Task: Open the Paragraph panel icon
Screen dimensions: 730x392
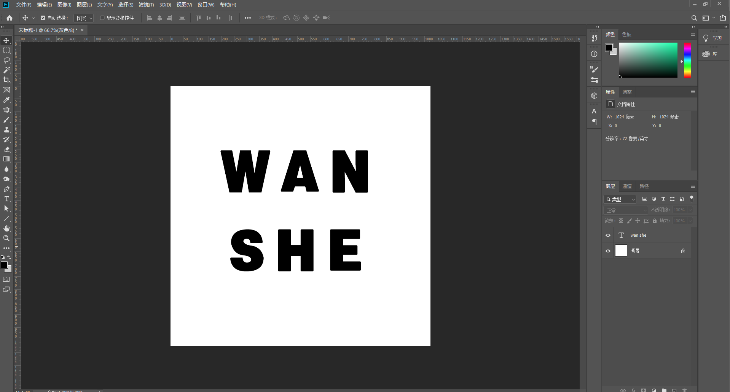Action: pyautogui.click(x=594, y=122)
